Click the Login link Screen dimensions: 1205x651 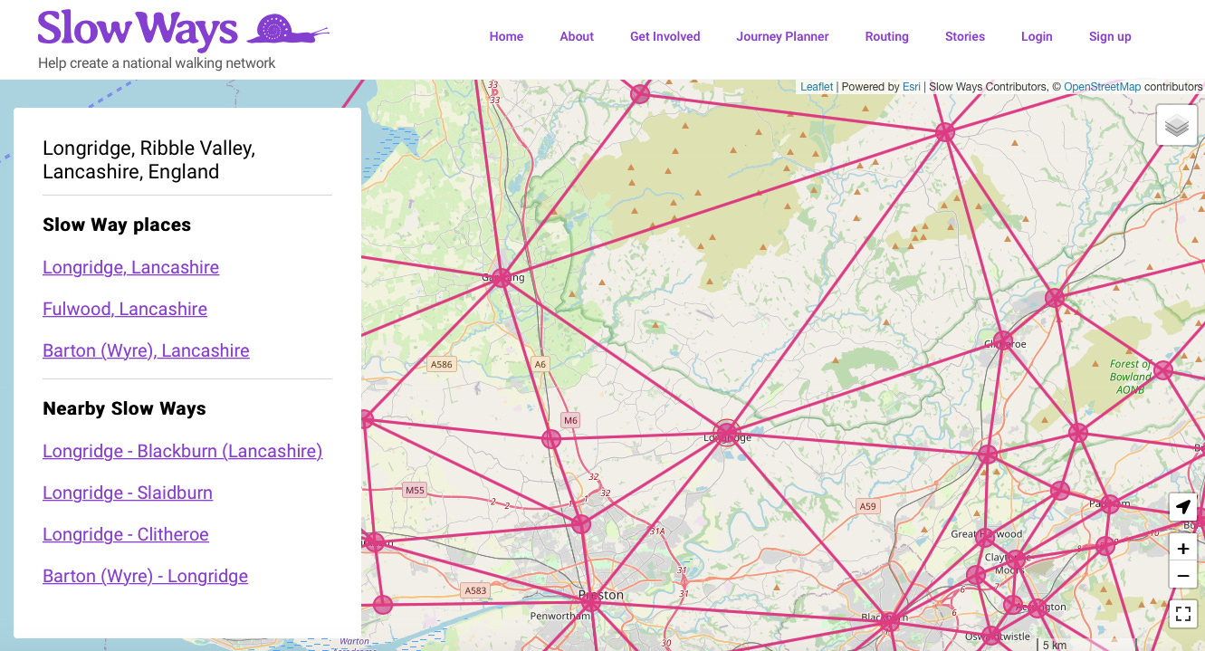coord(1037,36)
